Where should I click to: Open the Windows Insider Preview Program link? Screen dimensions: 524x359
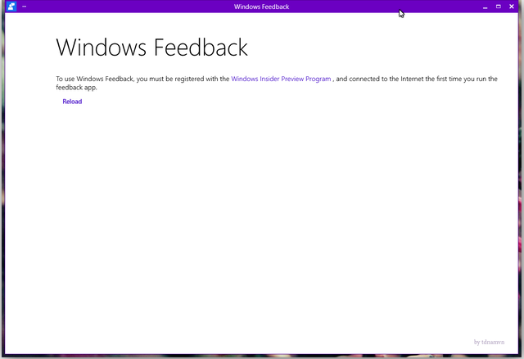(x=281, y=79)
